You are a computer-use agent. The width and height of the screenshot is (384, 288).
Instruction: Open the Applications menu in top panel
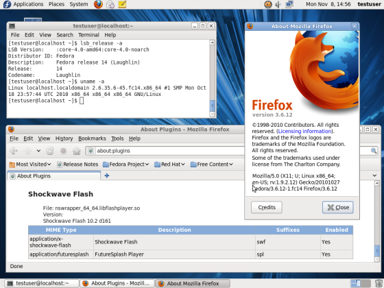[28, 4]
